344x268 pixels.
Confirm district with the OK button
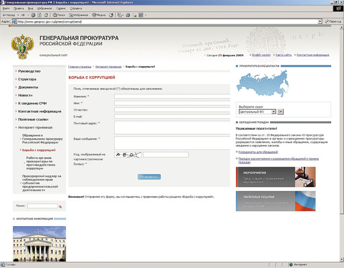click(x=280, y=111)
